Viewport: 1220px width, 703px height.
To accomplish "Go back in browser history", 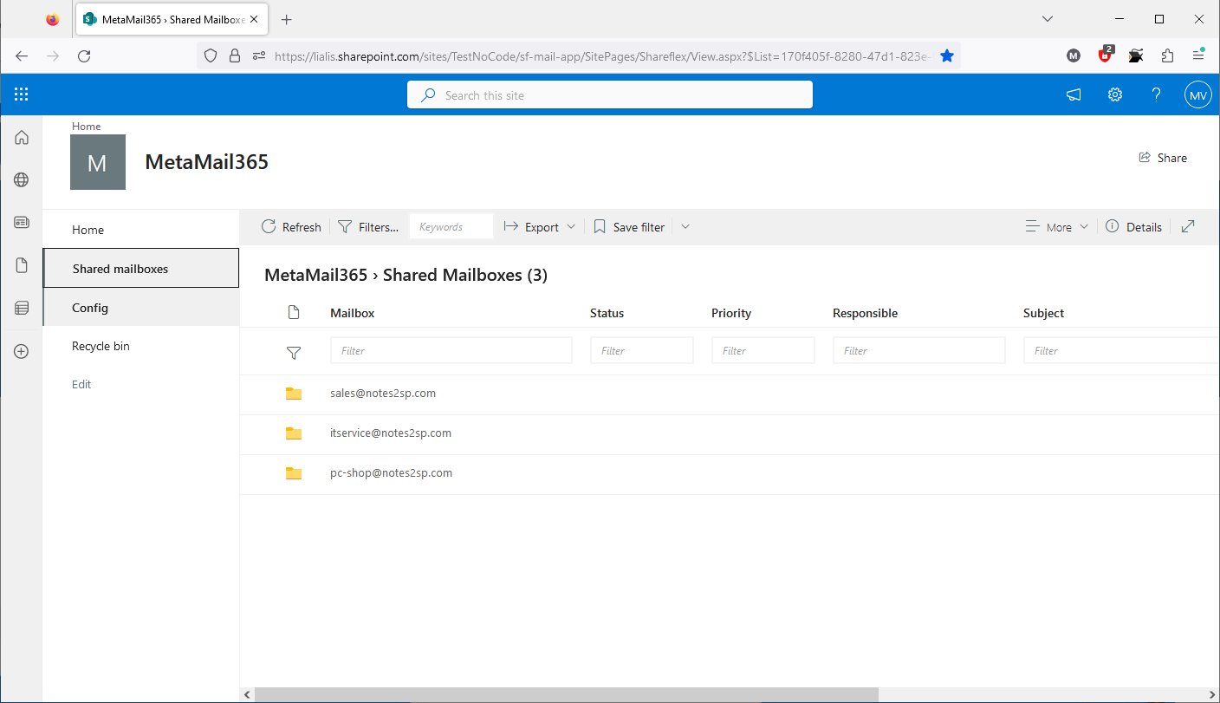I will click(x=22, y=55).
